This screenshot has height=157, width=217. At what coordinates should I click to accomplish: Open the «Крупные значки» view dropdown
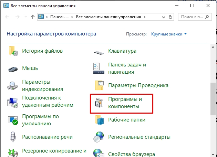tap(169, 34)
